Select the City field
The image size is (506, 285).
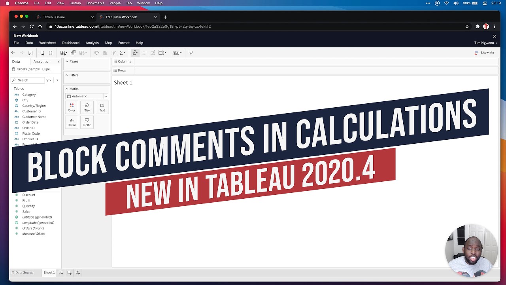click(25, 100)
